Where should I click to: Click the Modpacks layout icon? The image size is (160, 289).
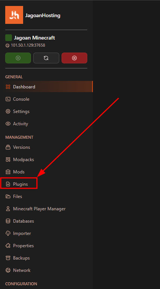click(8, 160)
